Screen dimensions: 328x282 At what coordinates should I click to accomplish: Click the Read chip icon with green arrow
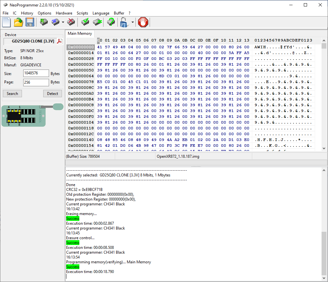[x=44, y=22]
